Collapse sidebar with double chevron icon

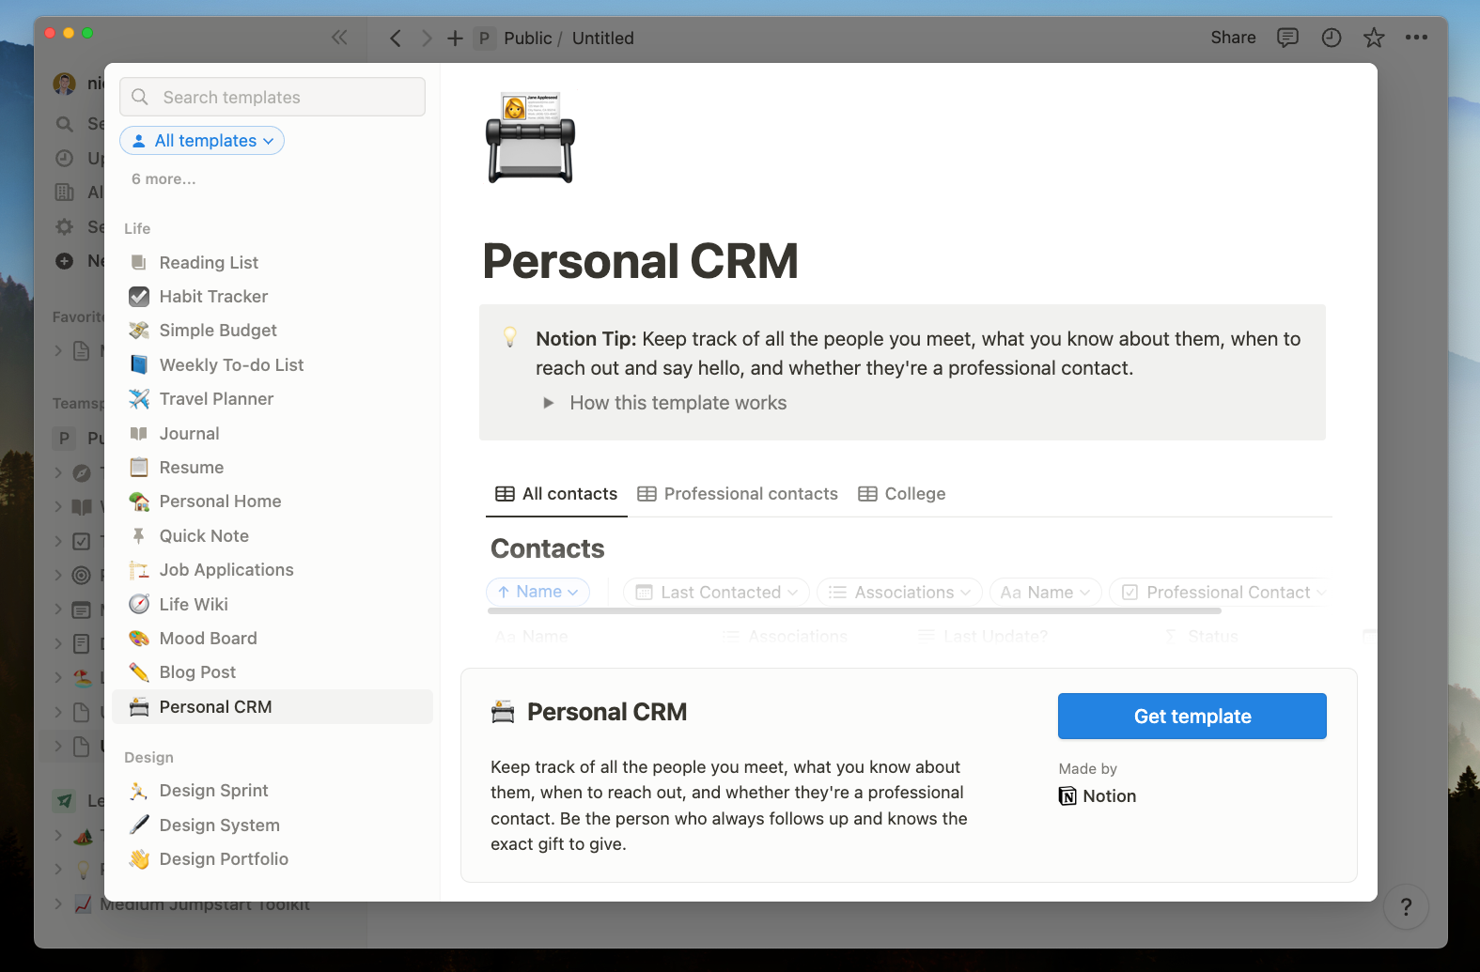[339, 38]
